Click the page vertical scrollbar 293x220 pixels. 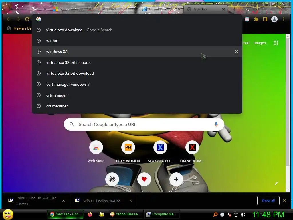click(288, 102)
